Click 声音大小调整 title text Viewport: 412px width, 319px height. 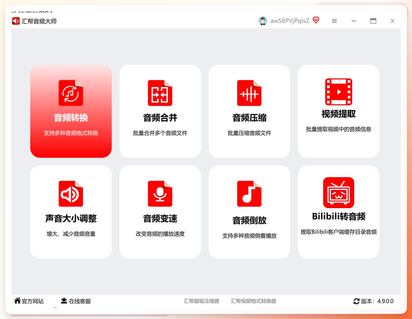[x=71, y=219]
